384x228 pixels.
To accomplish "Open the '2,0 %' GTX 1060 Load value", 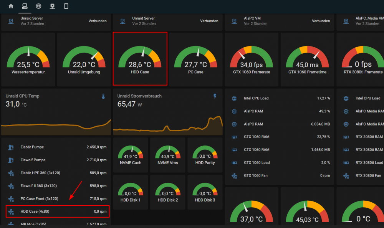I will click(326, 163).
